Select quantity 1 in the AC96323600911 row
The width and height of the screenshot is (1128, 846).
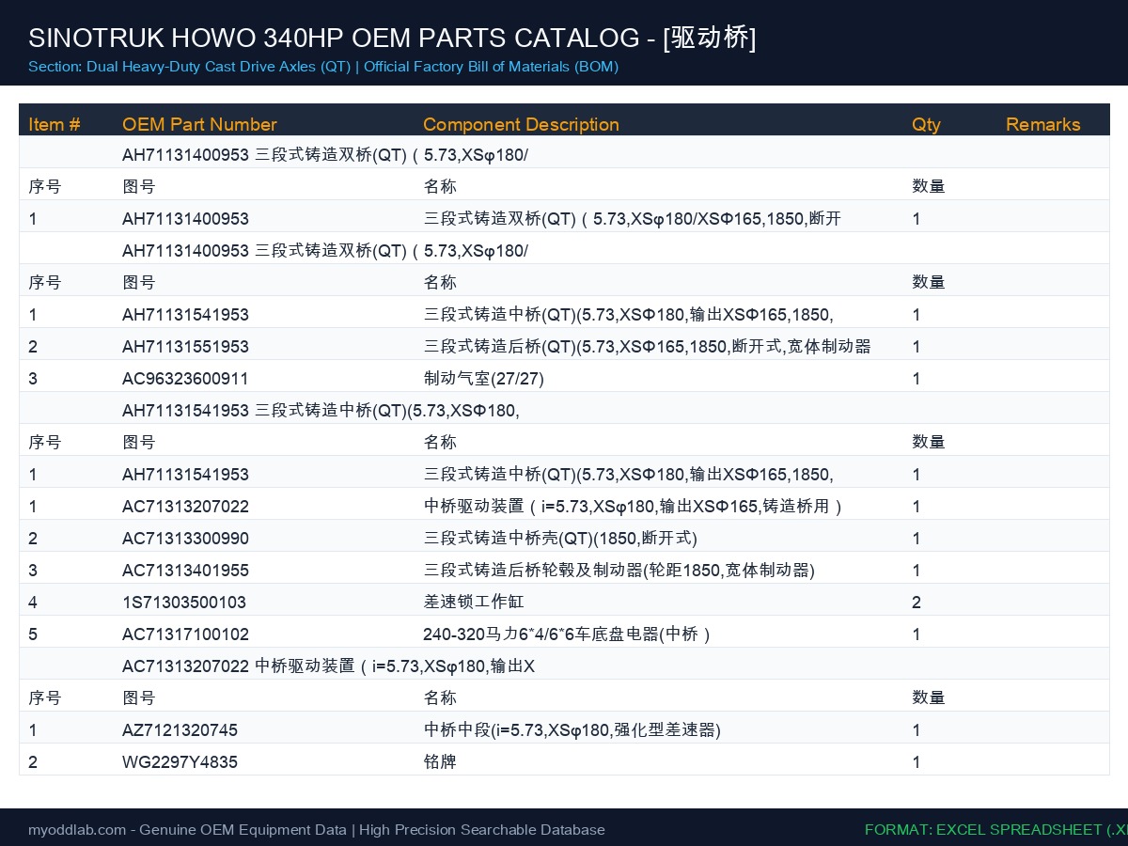coord(916,379)
